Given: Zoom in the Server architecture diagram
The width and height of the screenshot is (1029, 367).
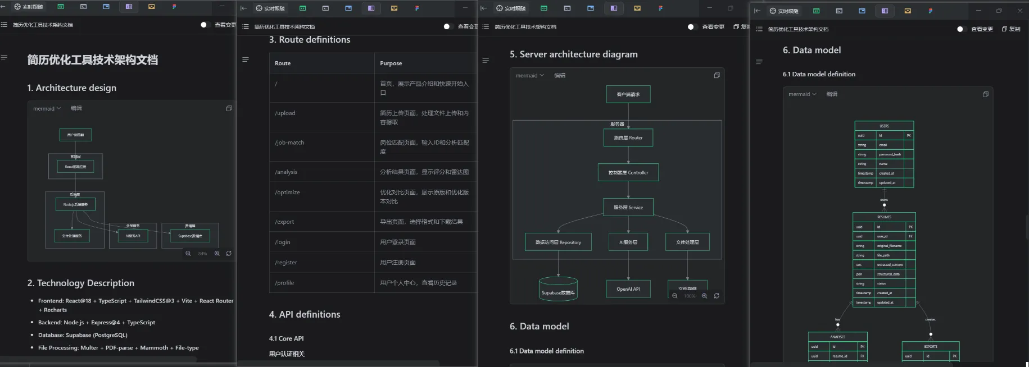Looking at the screenshot, I should [x=704, y=296].
